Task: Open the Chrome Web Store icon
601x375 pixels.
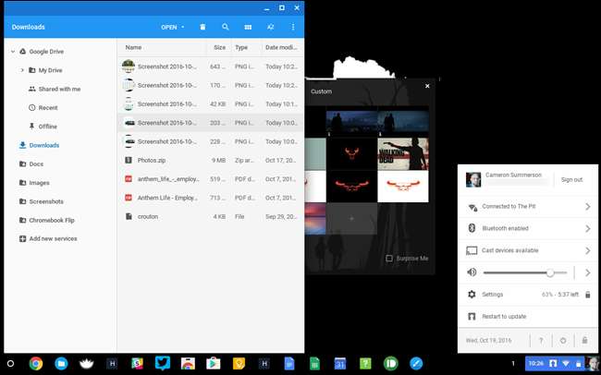Action: pyautogui.click(x=188, y=364)
